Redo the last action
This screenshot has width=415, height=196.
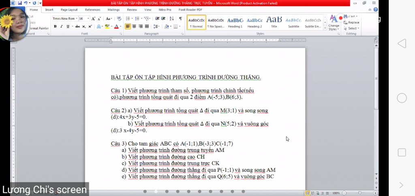(x=34, y=3)
